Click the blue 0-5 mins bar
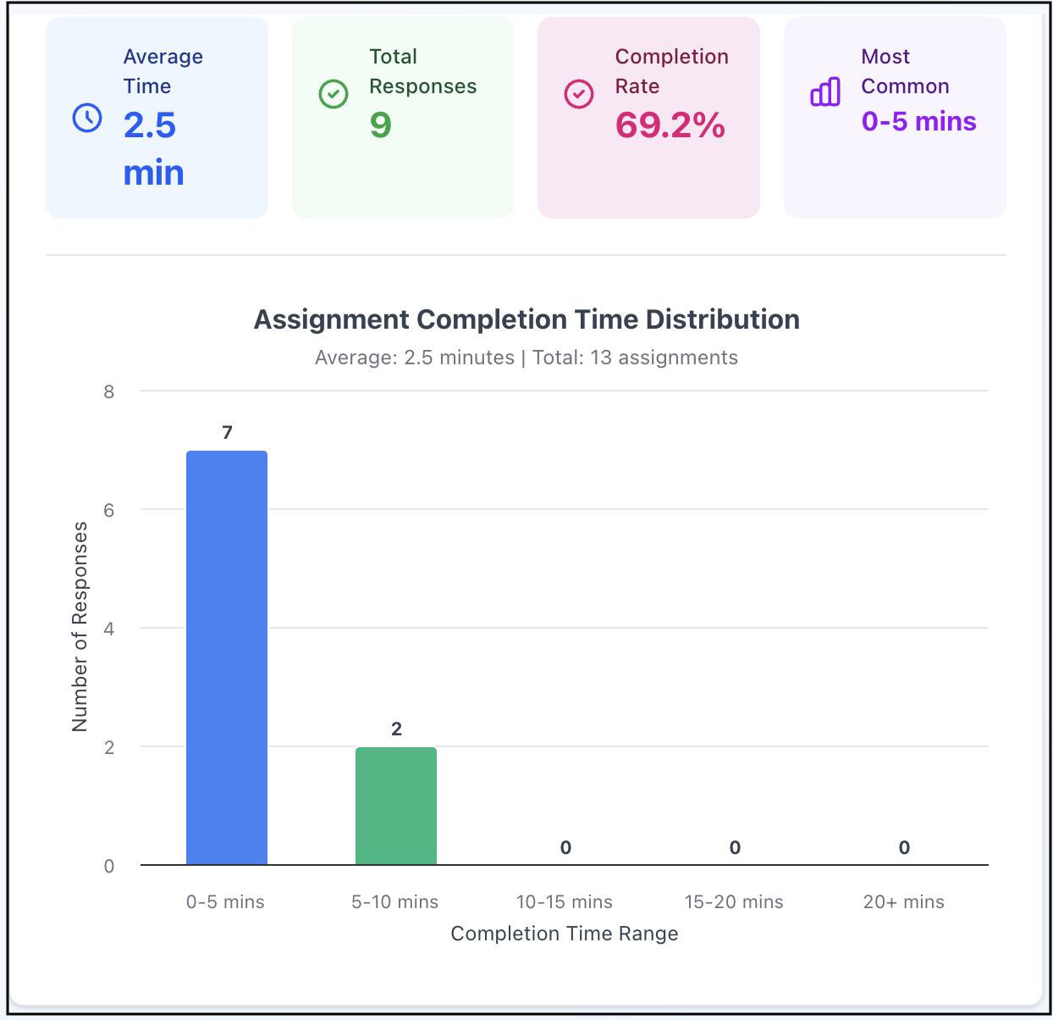 (x=227, y=657)
